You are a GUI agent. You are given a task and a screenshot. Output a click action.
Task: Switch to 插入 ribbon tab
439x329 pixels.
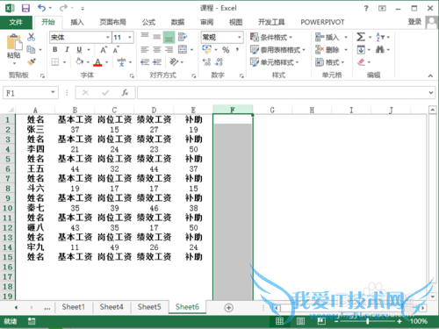point(77,22)
